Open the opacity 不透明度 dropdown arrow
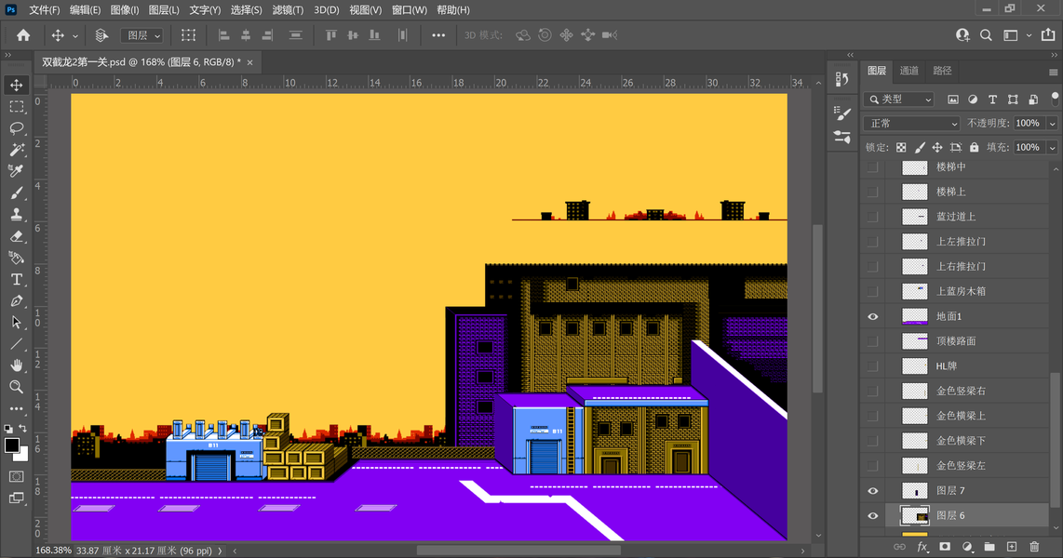This screenshot has width=1063, height=558. click(x=1052, y=124)
